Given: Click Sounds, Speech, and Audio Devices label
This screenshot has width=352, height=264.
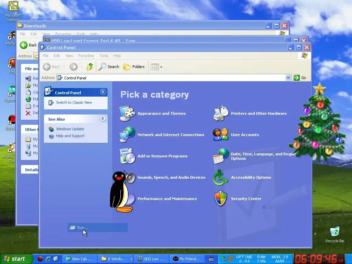Looking at the screenshot, I should pyautogui.click(x=171, y=177).
